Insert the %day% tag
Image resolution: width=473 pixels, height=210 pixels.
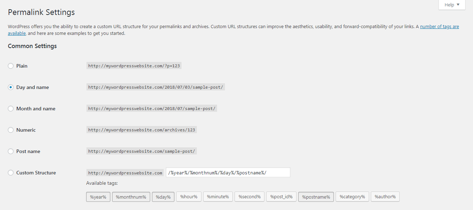(x=163, y=196)
